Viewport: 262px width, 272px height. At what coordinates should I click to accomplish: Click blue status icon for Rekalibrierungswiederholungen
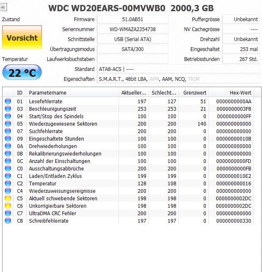pos(8,153)
